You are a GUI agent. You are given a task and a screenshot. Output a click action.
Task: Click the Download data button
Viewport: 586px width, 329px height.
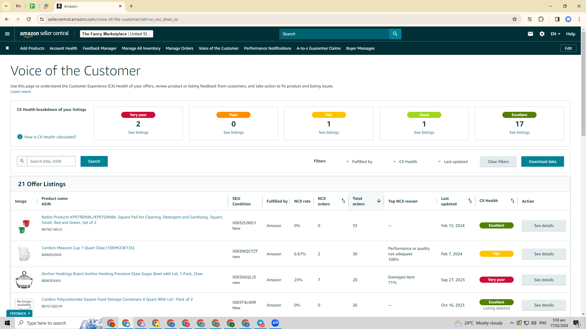(542, 161)
